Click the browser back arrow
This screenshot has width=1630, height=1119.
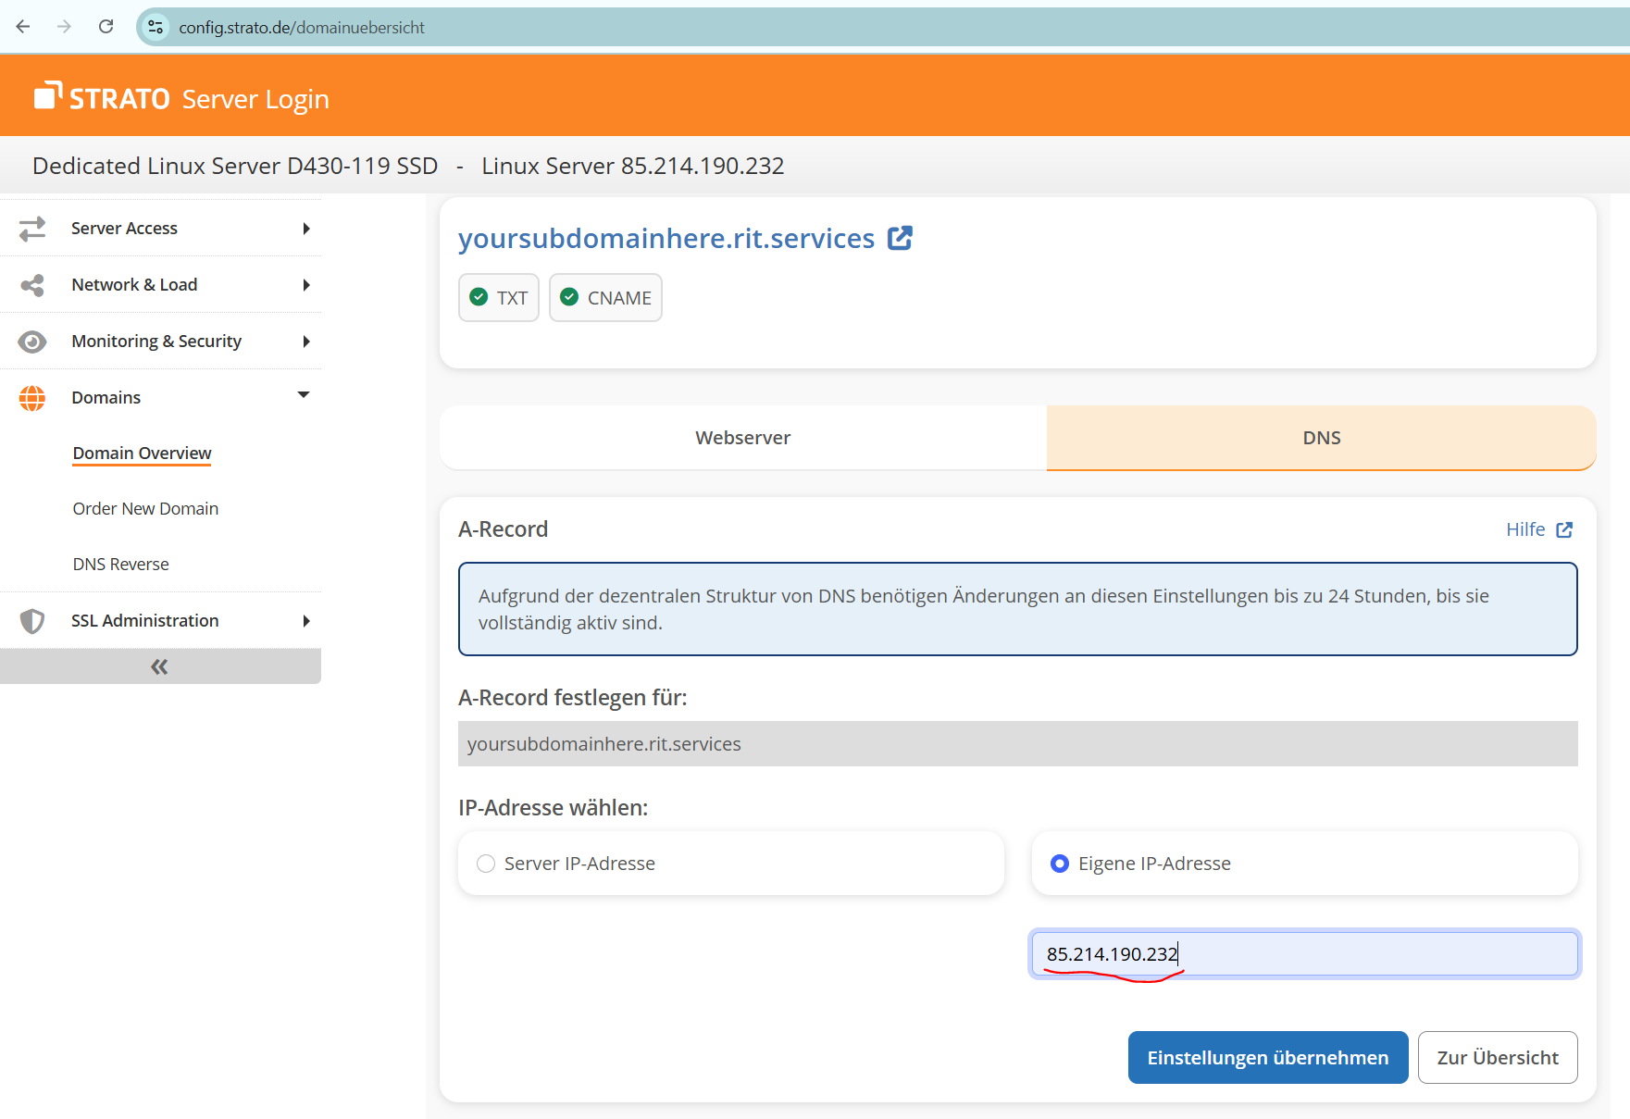coord(23,27)
